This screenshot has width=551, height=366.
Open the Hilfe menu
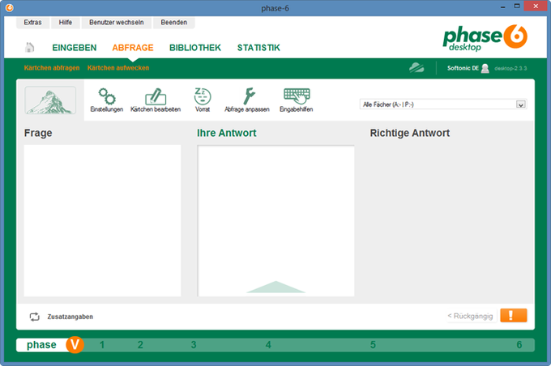point(66,23)
